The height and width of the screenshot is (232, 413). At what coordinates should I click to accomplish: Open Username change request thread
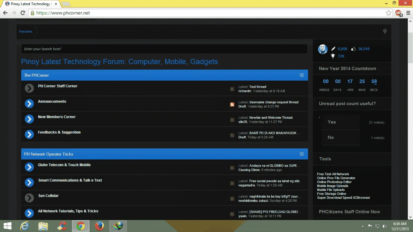(x=274, y=102)
